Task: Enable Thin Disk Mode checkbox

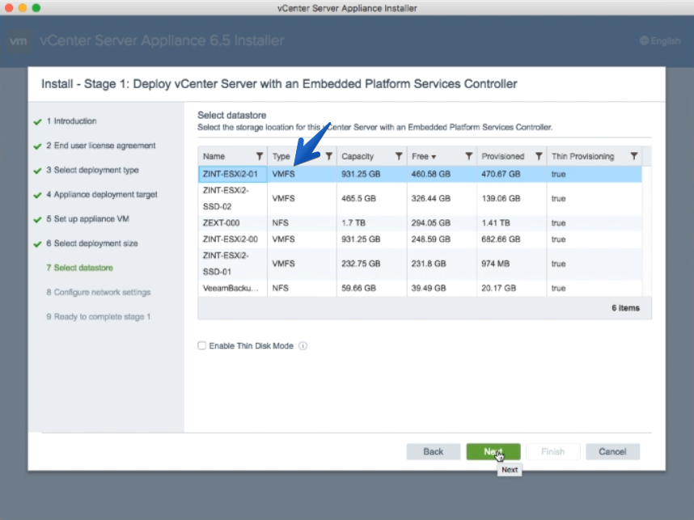Action: pyautogui.click(x=202, y=345)
